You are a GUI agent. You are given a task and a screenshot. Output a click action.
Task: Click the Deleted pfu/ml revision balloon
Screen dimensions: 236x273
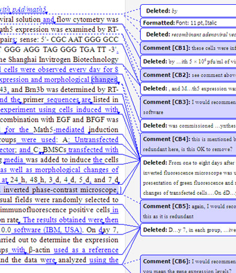point(188,61)
